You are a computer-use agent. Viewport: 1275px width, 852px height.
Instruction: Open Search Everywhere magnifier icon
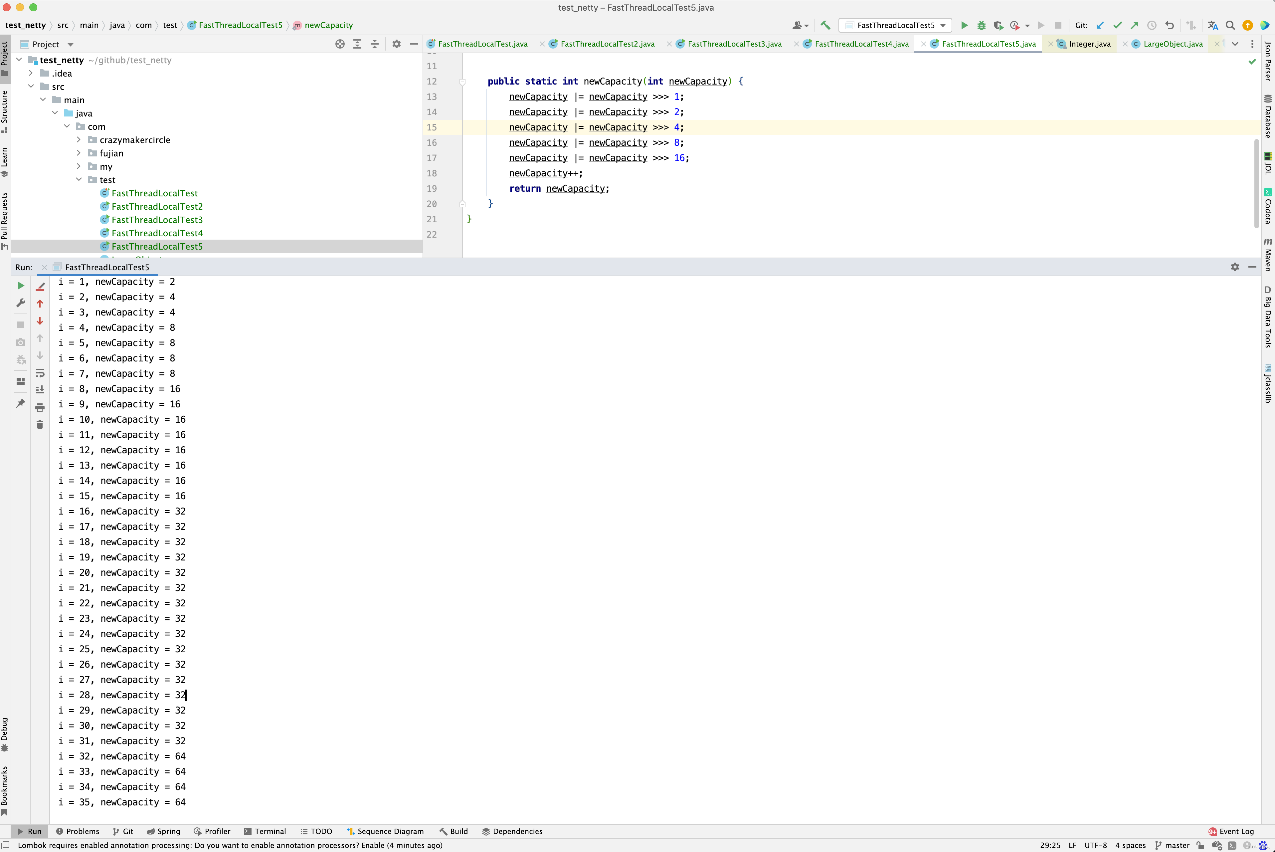click(1230, 25)
